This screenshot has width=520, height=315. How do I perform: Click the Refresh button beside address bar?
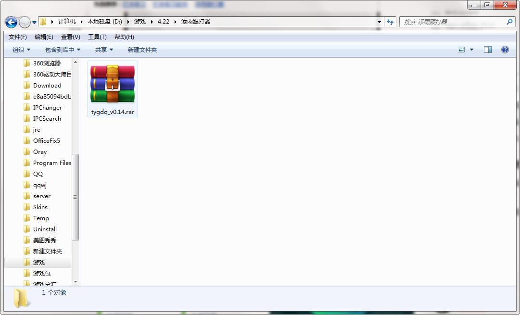tap(390, 22)
